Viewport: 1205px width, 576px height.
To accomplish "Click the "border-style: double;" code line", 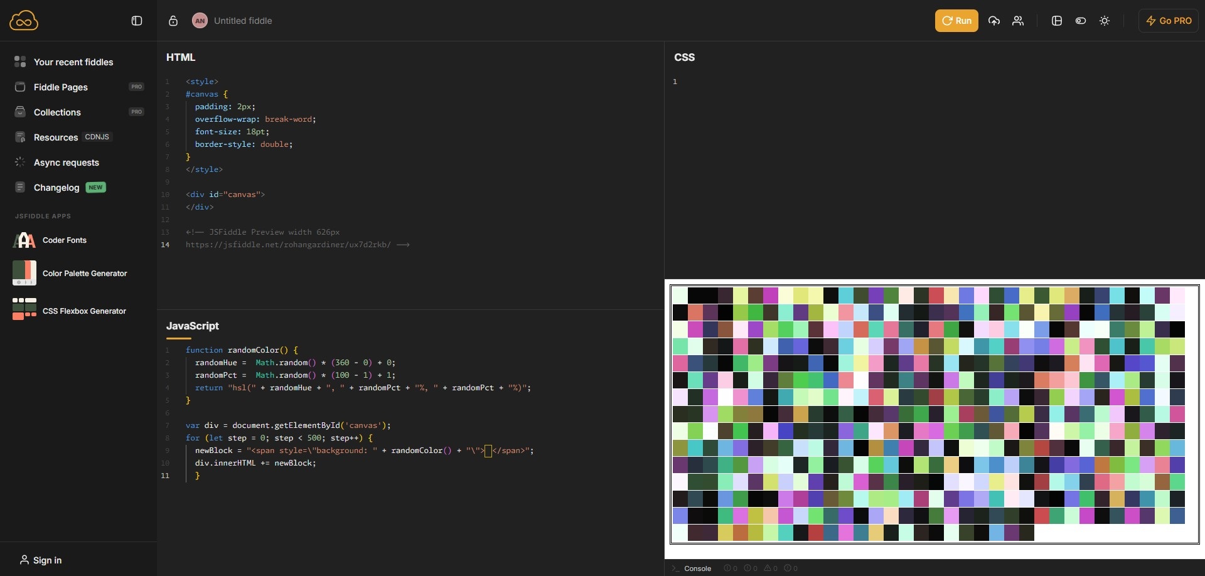I will (x=244, y=144).
